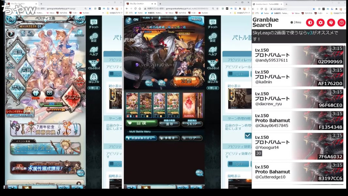
Task: Tick the checked box under ターン処理待機
Action: click(x=248, y=135)
